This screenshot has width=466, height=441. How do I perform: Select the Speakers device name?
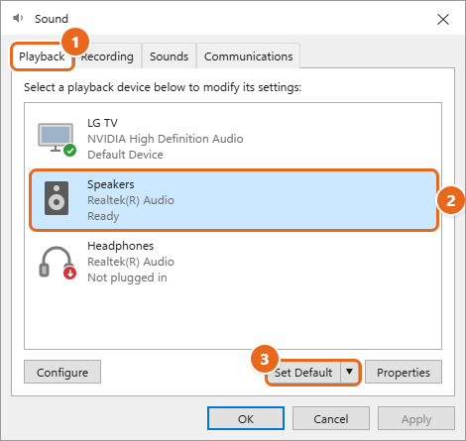coord(111,184)
